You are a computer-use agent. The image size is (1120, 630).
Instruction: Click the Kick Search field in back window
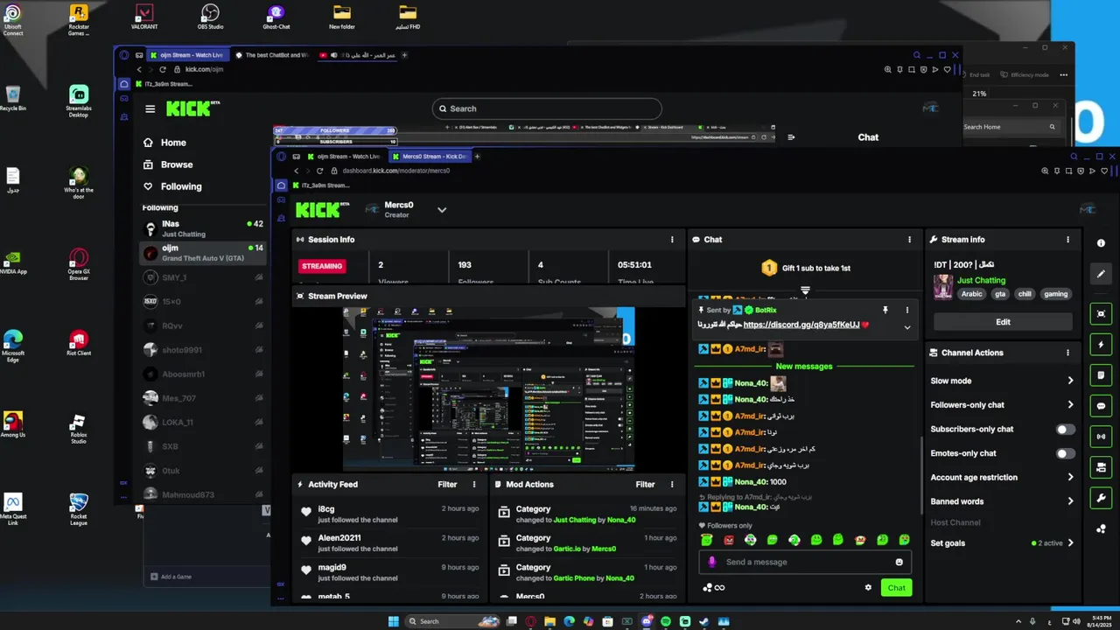point(547,108)
